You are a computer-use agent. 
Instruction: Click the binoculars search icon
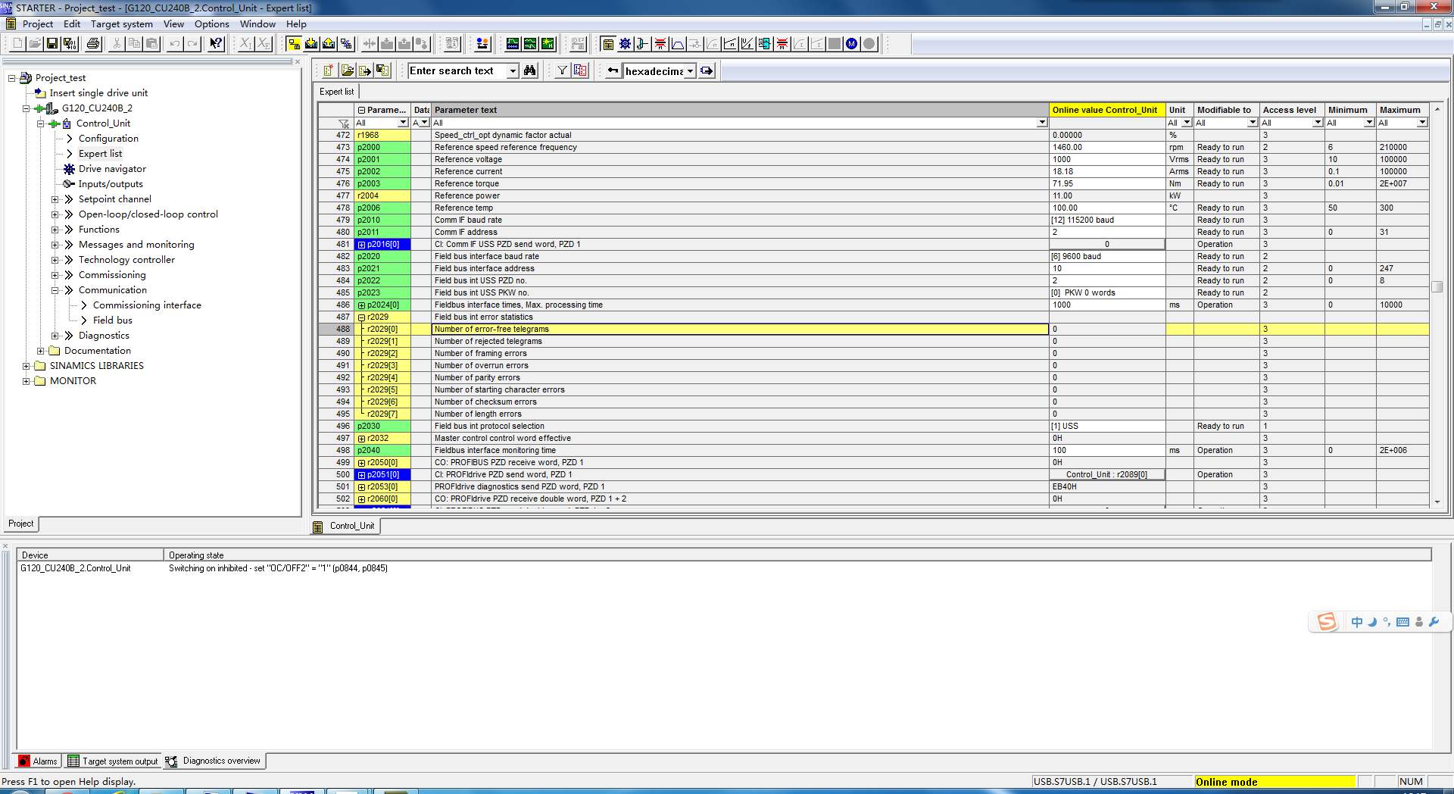530,70
